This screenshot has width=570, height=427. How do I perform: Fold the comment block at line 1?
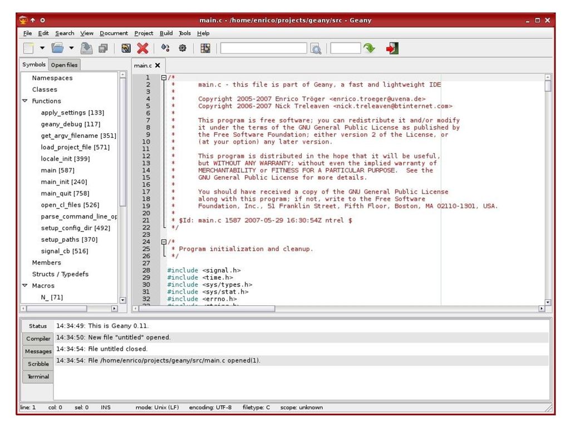click(164, 77)
